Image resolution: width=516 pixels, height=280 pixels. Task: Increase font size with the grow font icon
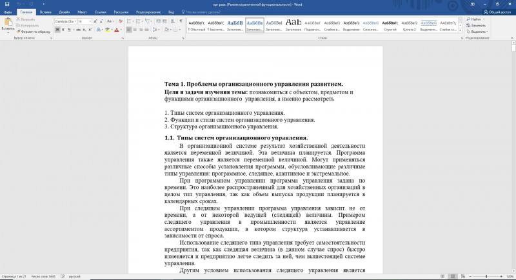[95, 21]
